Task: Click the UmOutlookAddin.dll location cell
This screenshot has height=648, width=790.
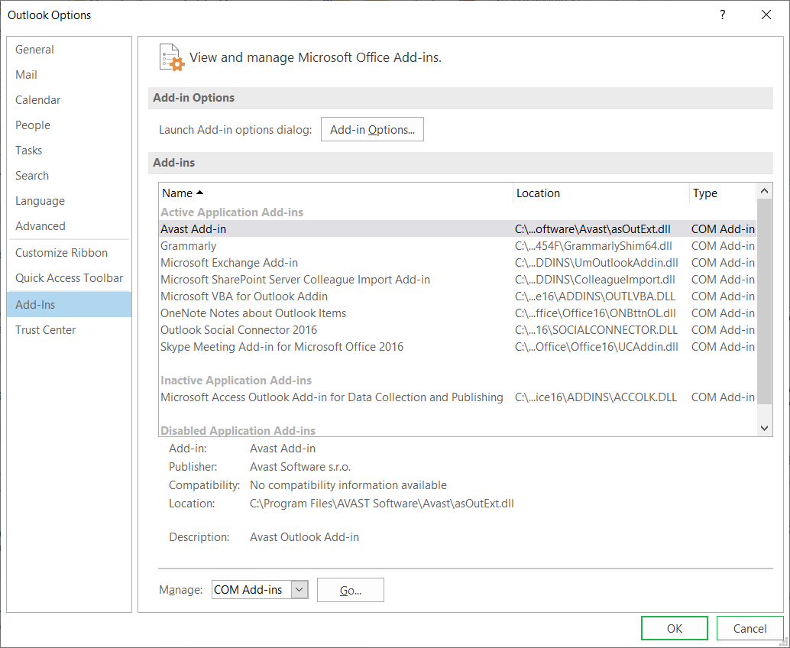Action: [597, 263]
